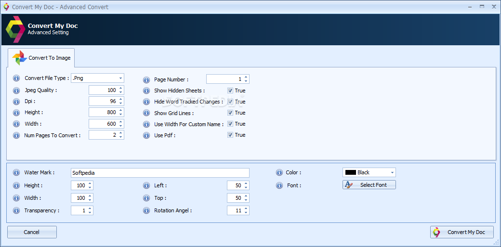Increase the watermark Height value

coord(90,183)
